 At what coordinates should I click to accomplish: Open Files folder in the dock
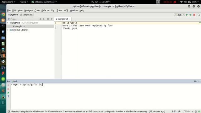point(3,38)
